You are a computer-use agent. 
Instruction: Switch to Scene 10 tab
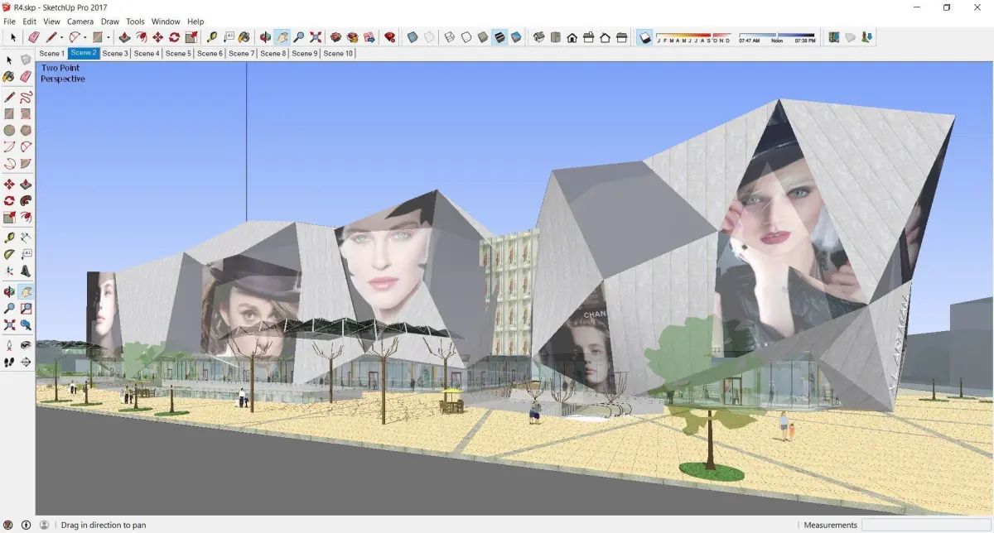pyautogui.click(x=338, y=53)
